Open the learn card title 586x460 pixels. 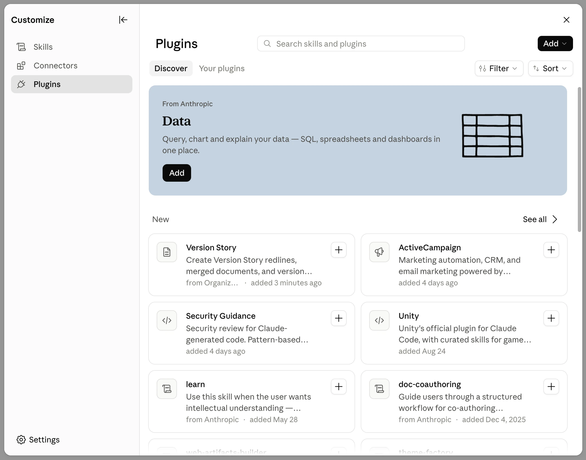(195, 384)
